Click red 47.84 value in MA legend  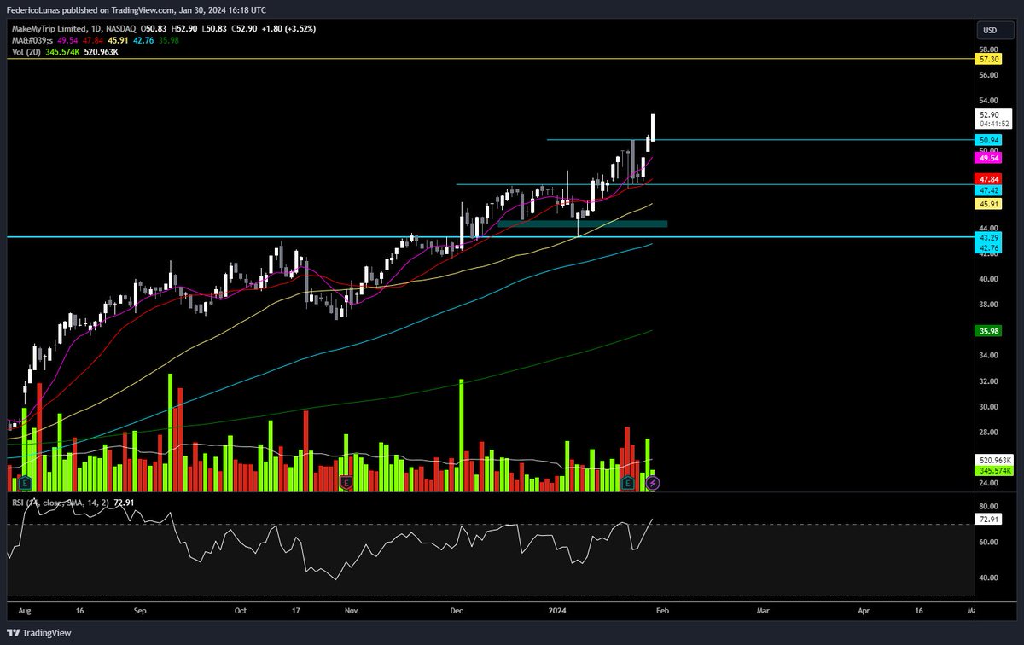(x=92, y=40)
